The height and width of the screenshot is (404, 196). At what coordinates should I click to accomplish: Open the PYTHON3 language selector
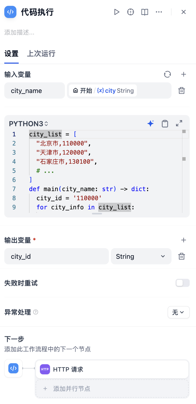point(28,124)
